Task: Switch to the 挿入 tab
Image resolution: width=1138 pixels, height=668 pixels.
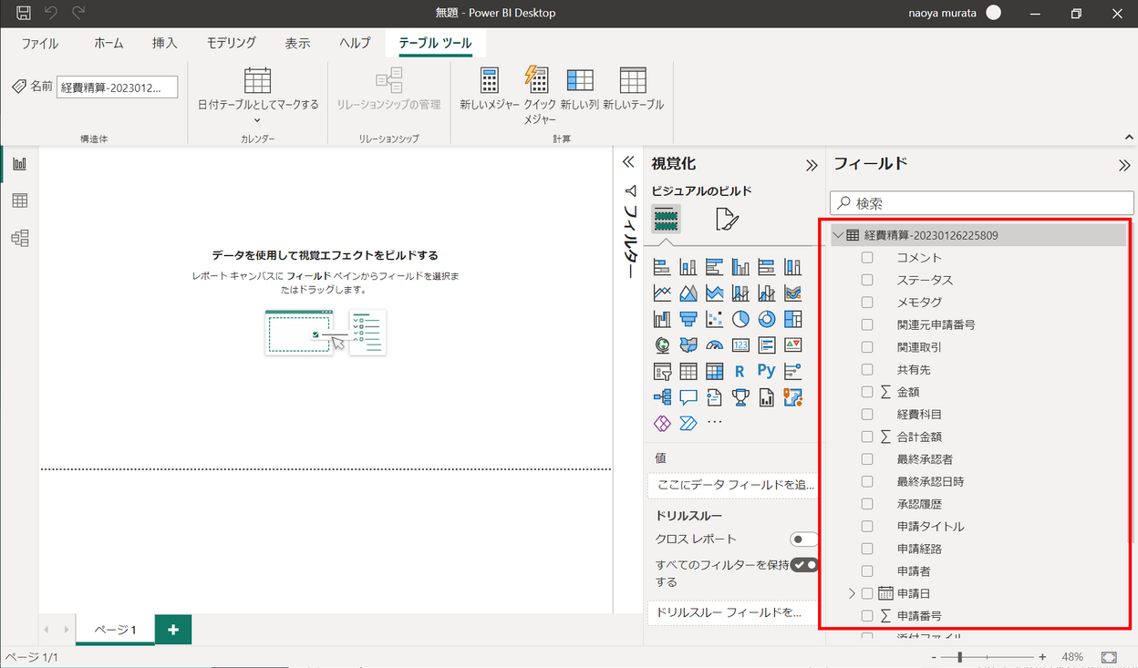Action: coord(165,43)
